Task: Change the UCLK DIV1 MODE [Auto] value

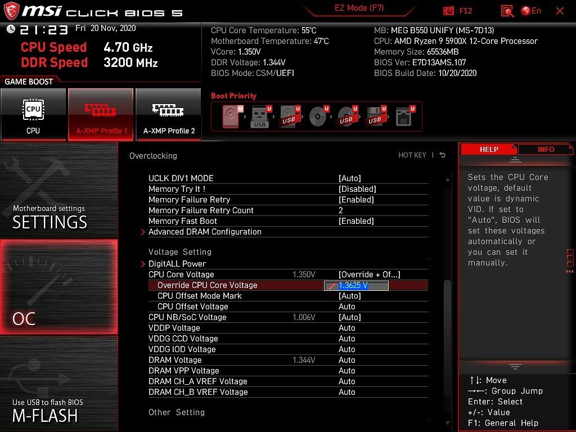Action: [350, 178]
